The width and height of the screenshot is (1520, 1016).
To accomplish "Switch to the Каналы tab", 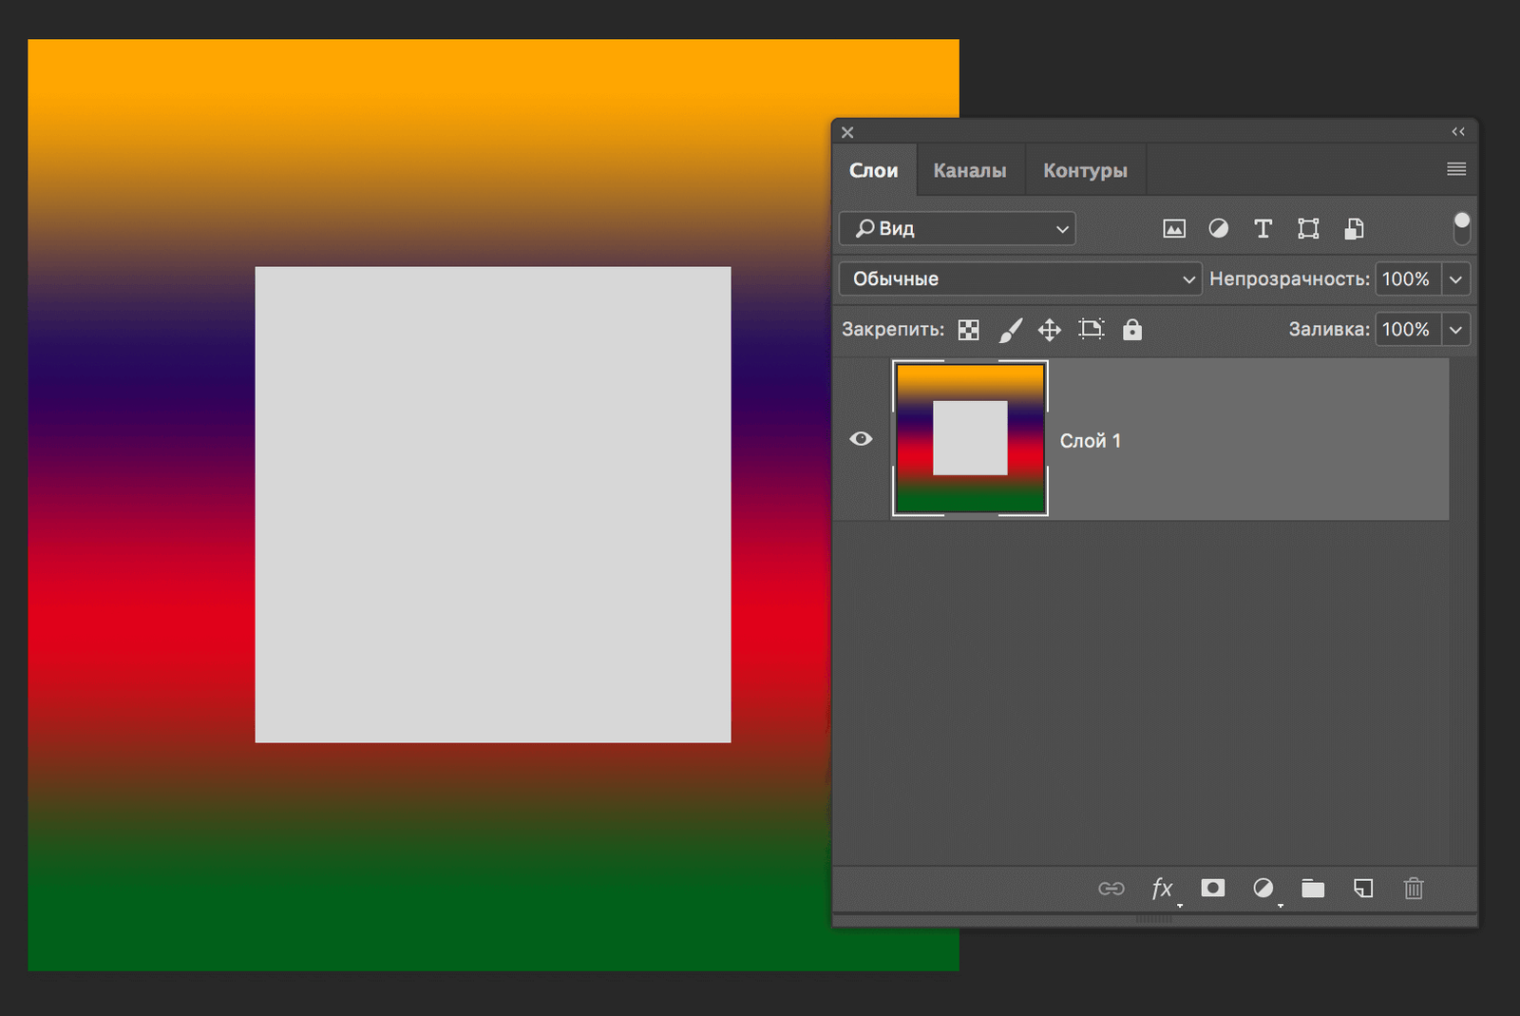I will pyautogui.click(x=970, y=169).
